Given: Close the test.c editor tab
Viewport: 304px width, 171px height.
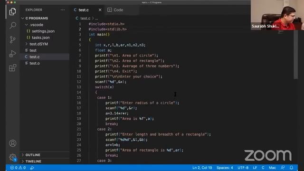Looking at the screenshot, I should click(100, 10).
